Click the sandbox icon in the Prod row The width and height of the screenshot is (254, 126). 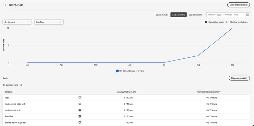coord(80,98)
